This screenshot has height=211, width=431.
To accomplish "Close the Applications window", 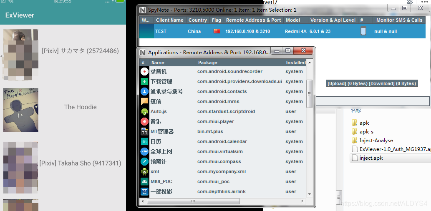I will [303, 50].
